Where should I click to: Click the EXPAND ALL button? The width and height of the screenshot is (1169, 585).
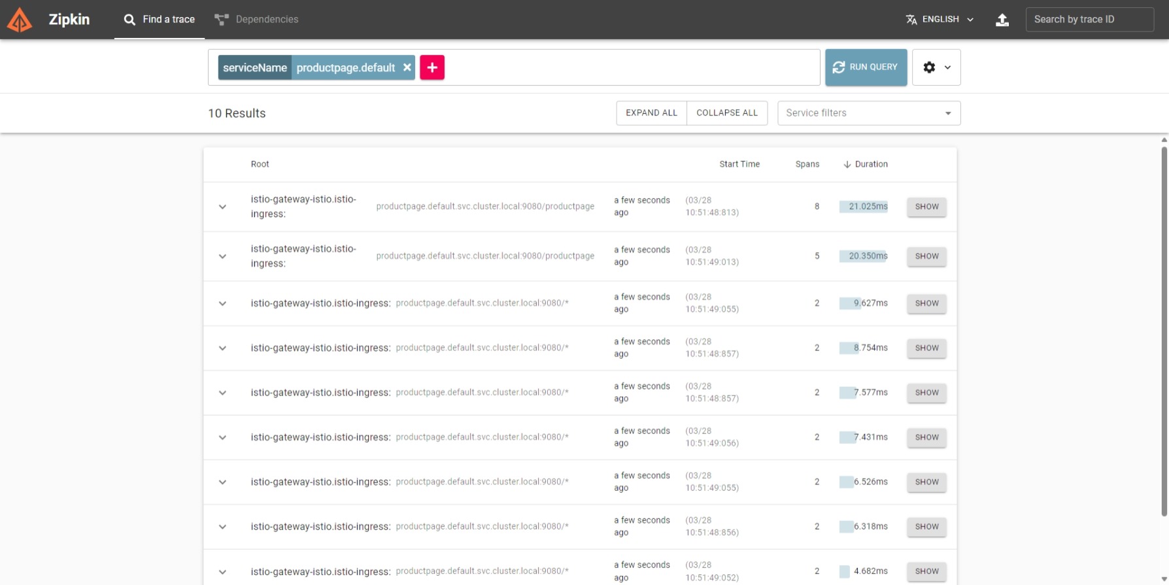click(x=651, y=113)
